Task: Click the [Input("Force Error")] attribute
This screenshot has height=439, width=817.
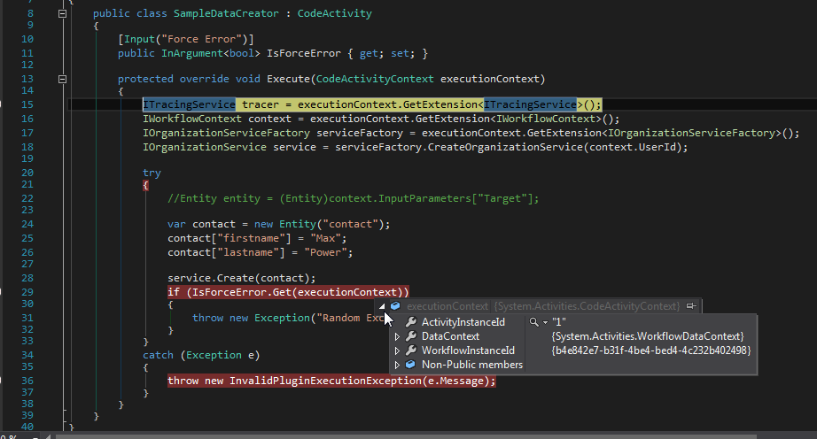Action: (x=185, y=39)
